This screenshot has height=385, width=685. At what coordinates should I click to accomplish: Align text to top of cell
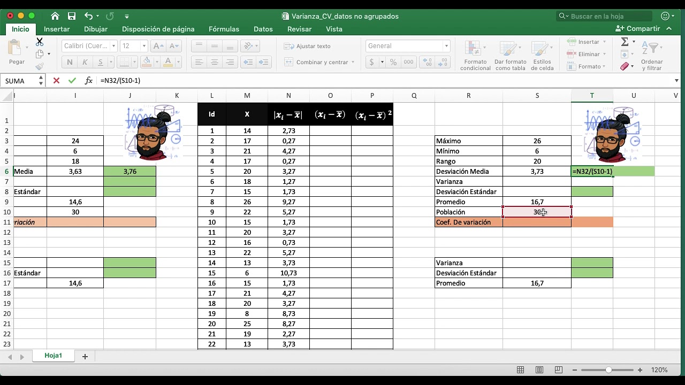(199, 46)
